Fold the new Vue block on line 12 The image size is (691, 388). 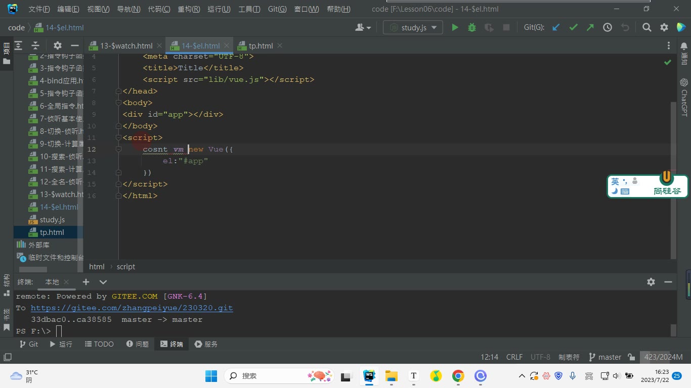coord(118,149)
